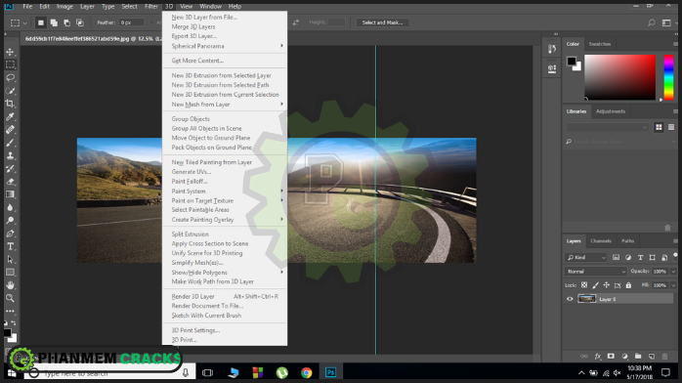This screenshot has height=383, width=682.
Task: Toggle lock position
Action: tap(606, 285)
